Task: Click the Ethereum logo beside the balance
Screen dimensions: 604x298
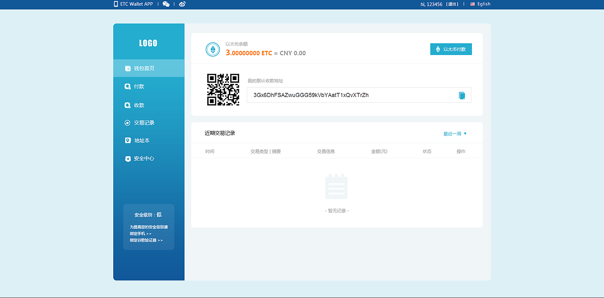Action: tap(213, 49)
